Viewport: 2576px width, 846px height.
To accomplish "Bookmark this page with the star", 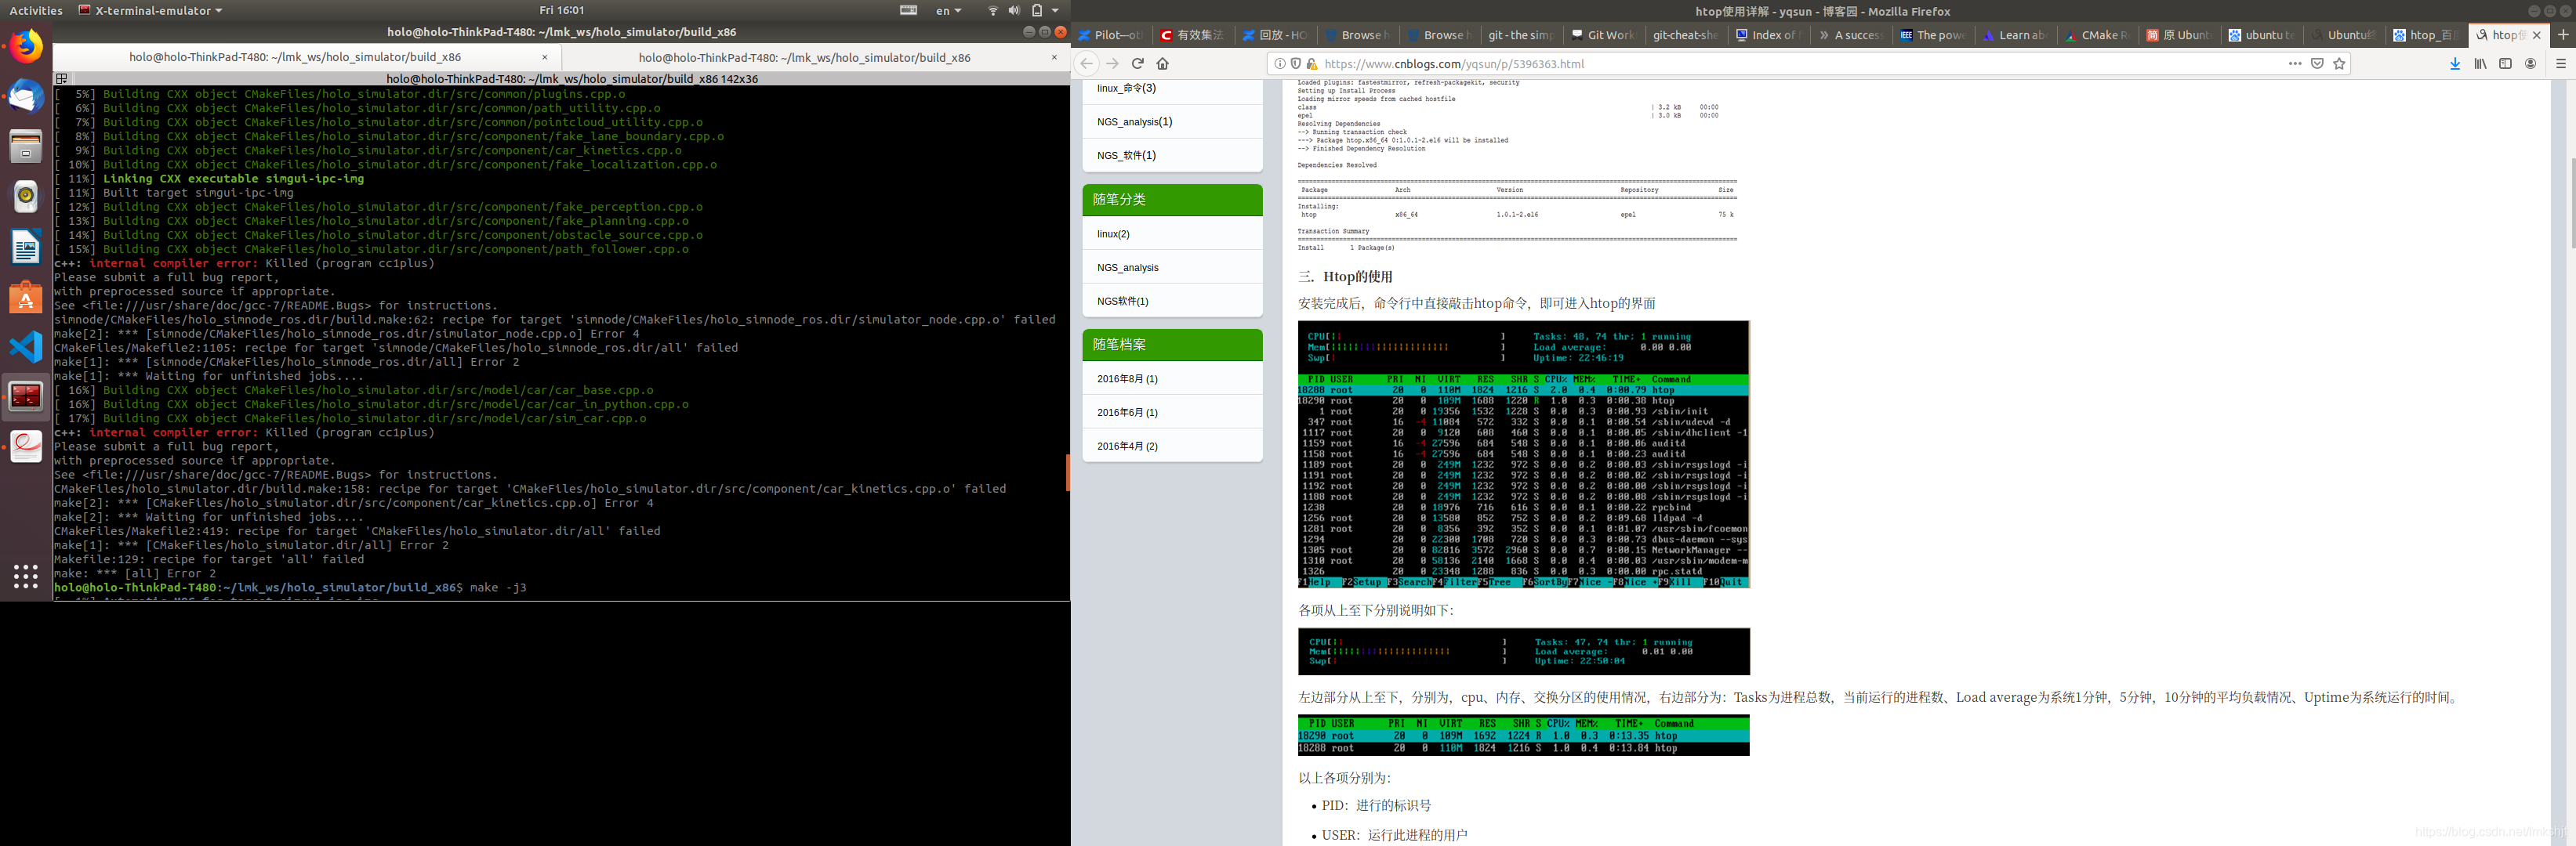I will pos(2339,63).
